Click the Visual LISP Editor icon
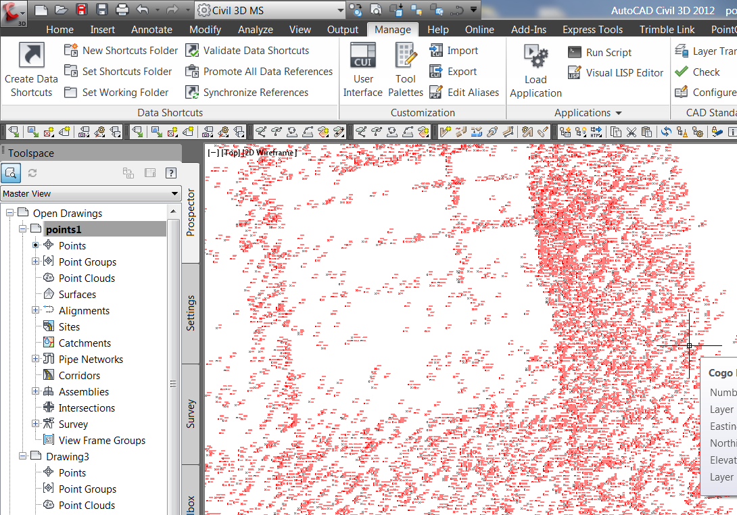 click(x=574, y=73)
